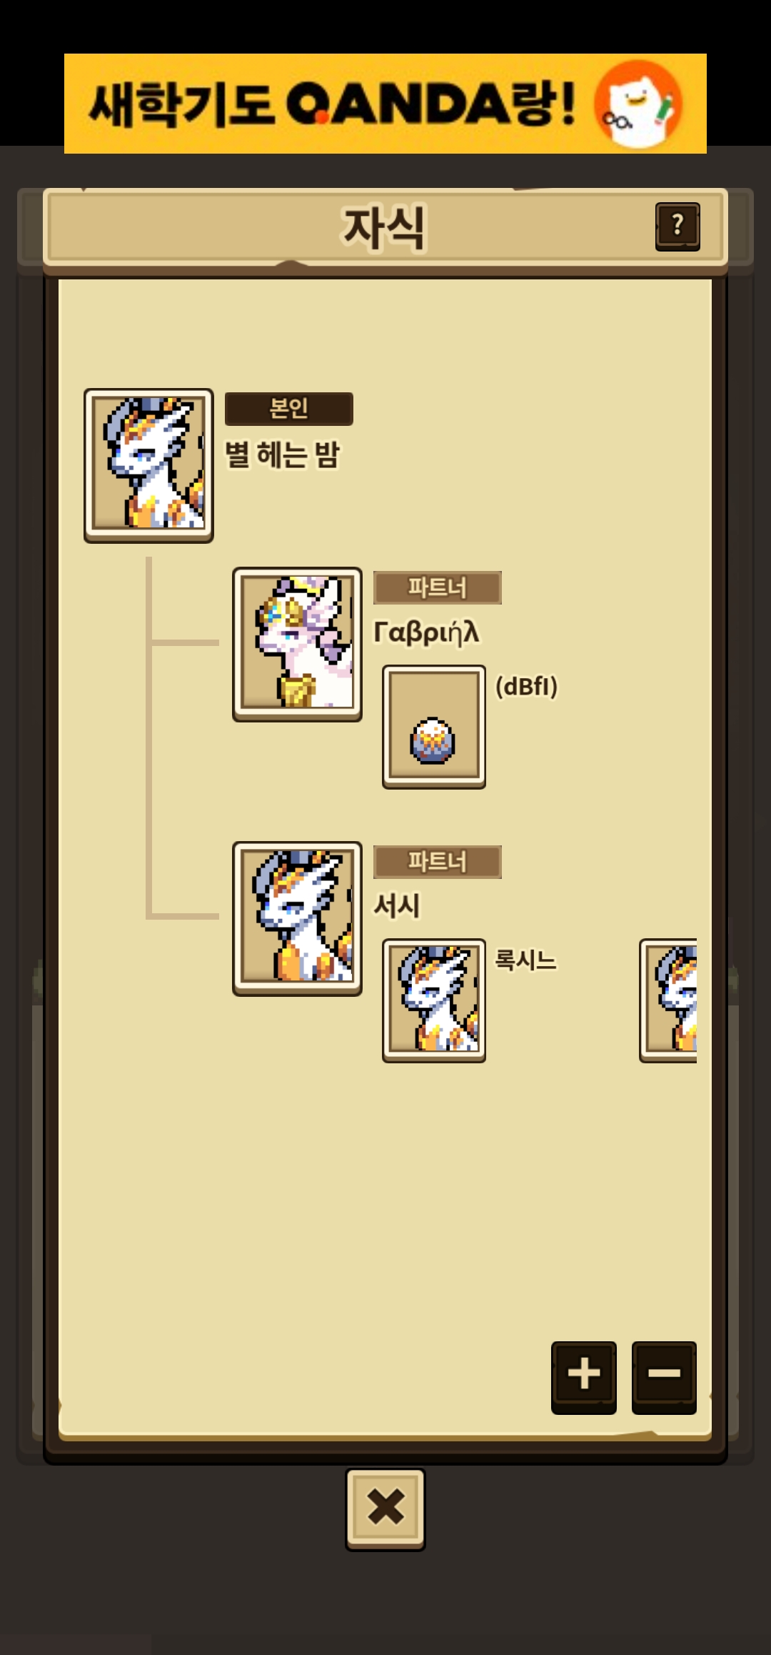
Task: Select the 서시 partner dragon portrait
Action: (x=297, y=918)
